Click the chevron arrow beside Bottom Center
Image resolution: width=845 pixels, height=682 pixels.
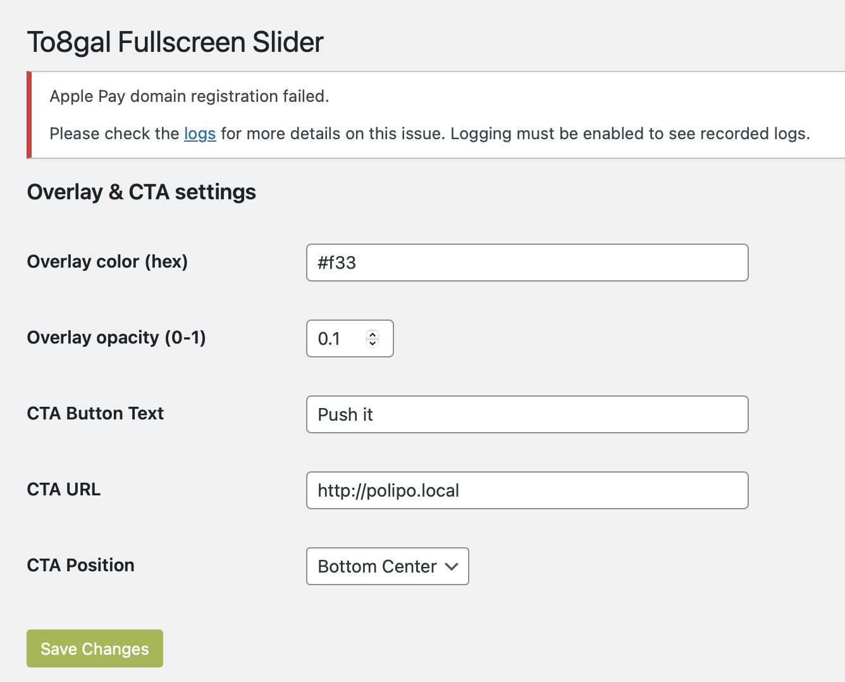pos(452,566)
